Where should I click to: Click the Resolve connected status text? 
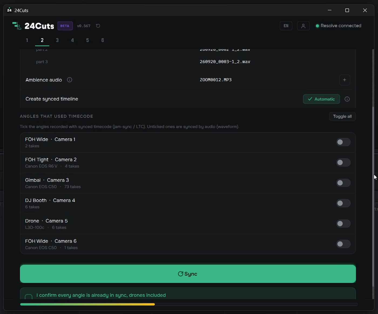coord(341,26)
